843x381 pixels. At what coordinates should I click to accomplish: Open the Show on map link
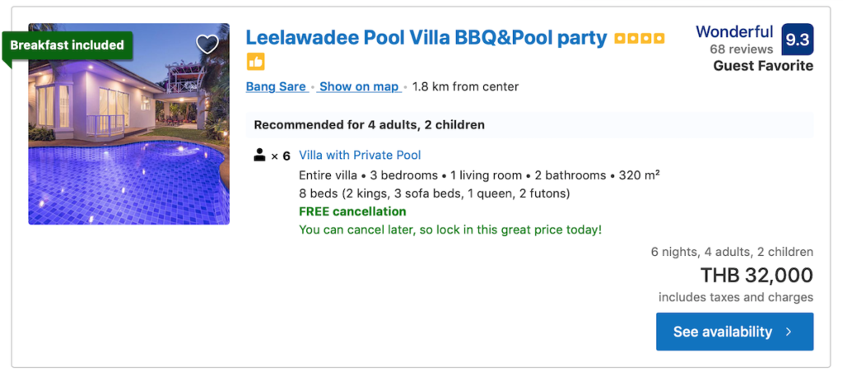[359, 86]
